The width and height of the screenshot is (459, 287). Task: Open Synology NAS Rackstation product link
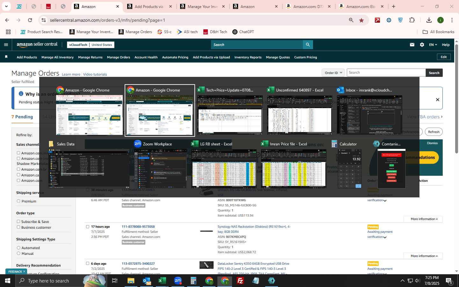[254, 229]
